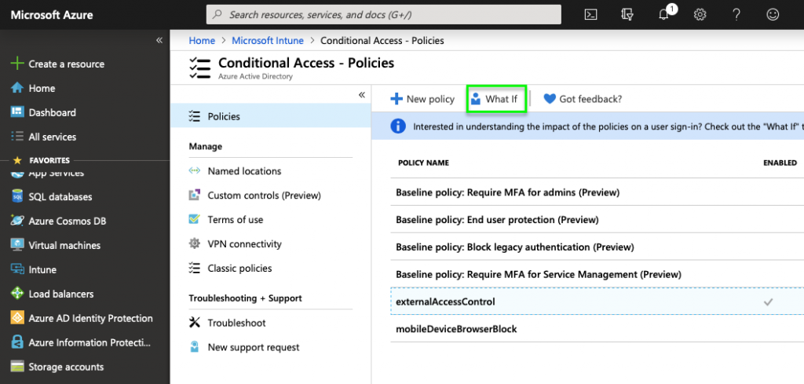Image resolution: width=804 pixels, height=384 pixels.
Task: Open the Cloud Shell terminal icon
Action: [x=591, y=14]
